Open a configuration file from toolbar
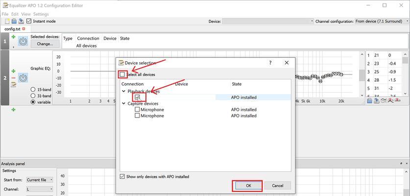Viewport: 410px width, 196px height. pos(14,21)
